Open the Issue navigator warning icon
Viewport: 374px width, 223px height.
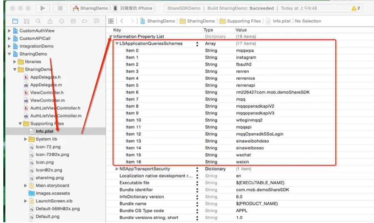tap(50, 21)
